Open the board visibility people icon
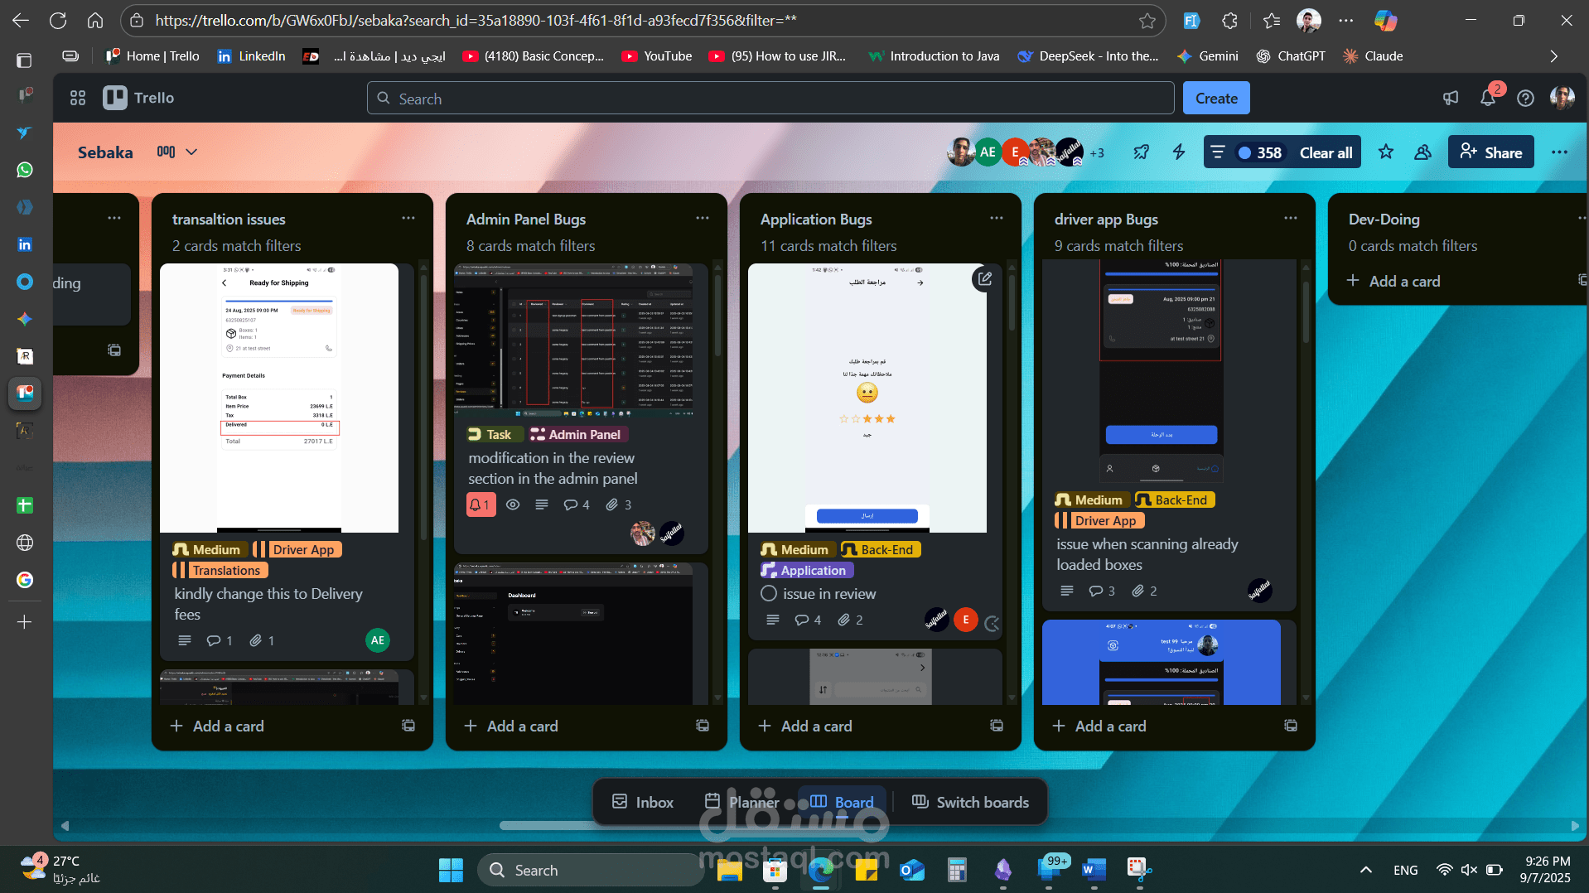Screen dimensions: 1589x893 pos(1423,152)
